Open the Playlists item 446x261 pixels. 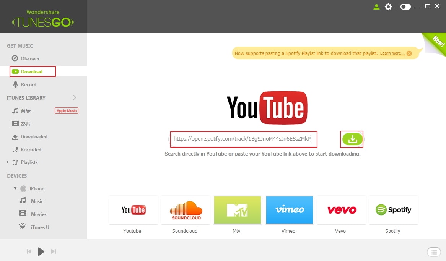pyautogui.click(x=25, y=162)
